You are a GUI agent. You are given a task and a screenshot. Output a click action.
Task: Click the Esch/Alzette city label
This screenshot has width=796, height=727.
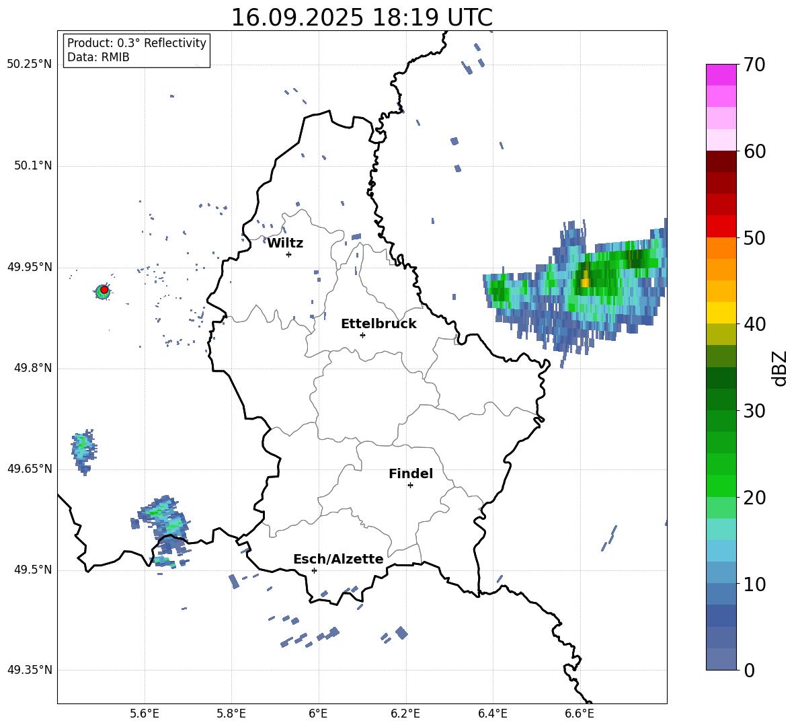(x=338, y=559)
